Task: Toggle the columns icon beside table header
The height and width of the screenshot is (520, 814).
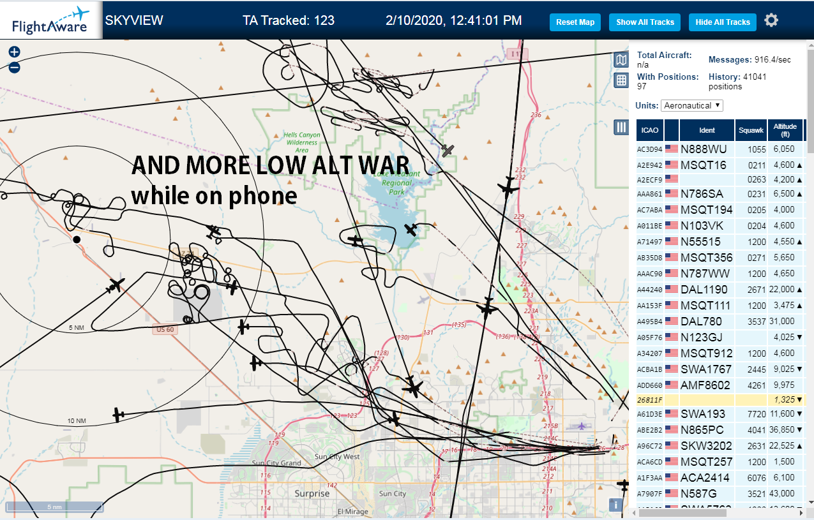Action: point(621,127)
